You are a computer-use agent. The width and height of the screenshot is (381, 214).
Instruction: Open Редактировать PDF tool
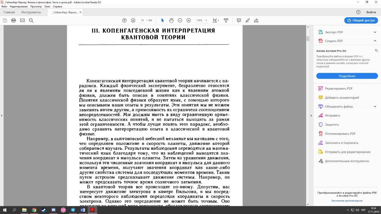click(339, 89)
